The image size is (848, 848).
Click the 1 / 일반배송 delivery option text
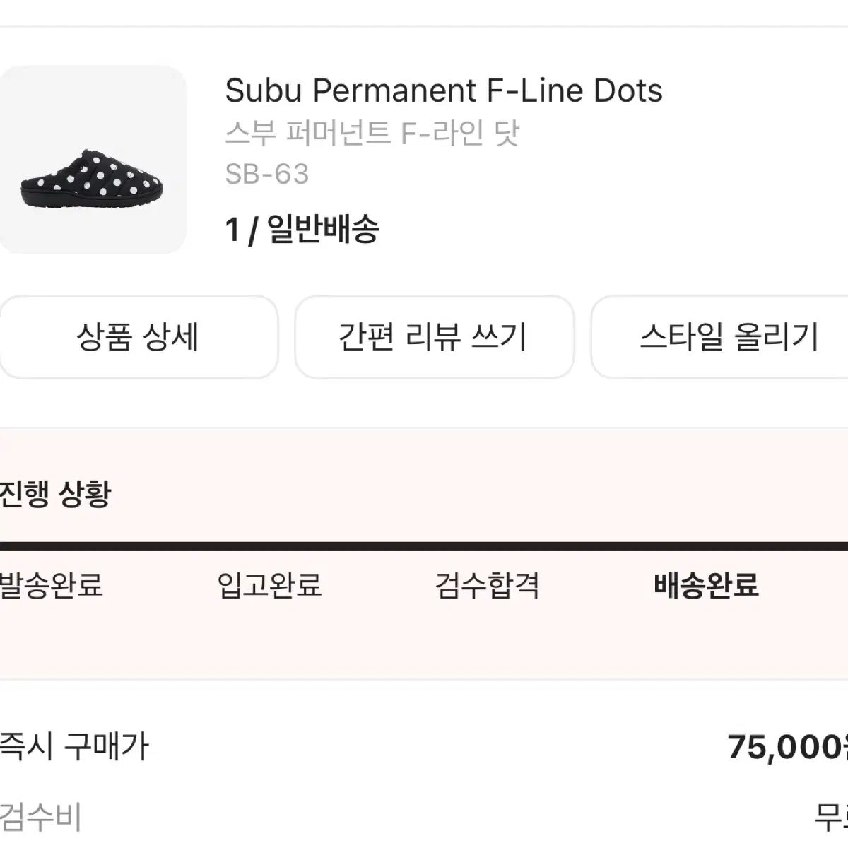pos(302,229)
